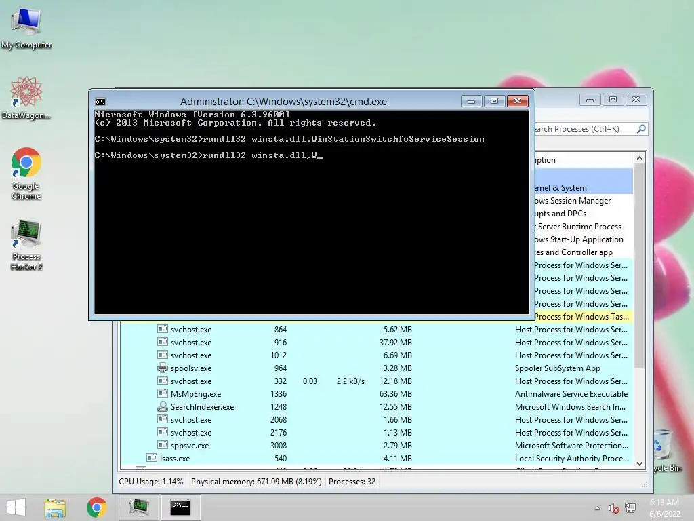Select svchost.exe row with PID 1012
This screenshot has width=694, height=521.
(376, 355)
